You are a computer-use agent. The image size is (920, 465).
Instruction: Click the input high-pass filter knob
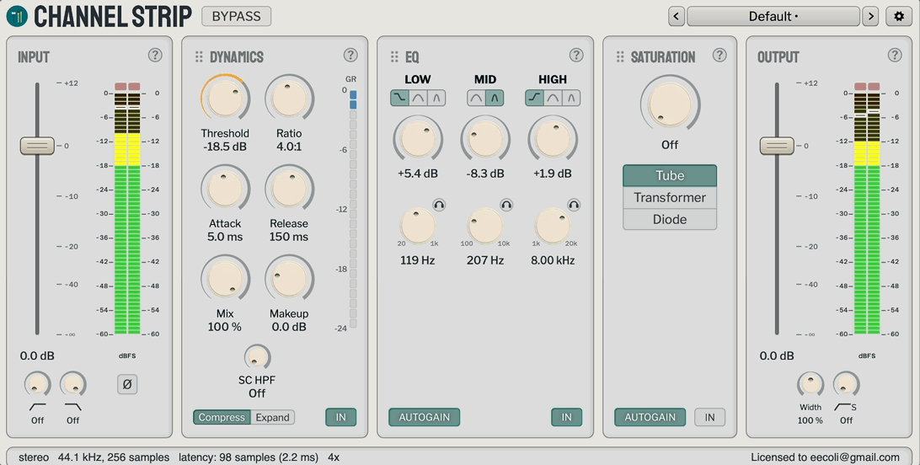[x=38, y=385]
